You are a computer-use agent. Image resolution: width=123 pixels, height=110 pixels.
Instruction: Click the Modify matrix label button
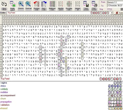coord(13,9)
